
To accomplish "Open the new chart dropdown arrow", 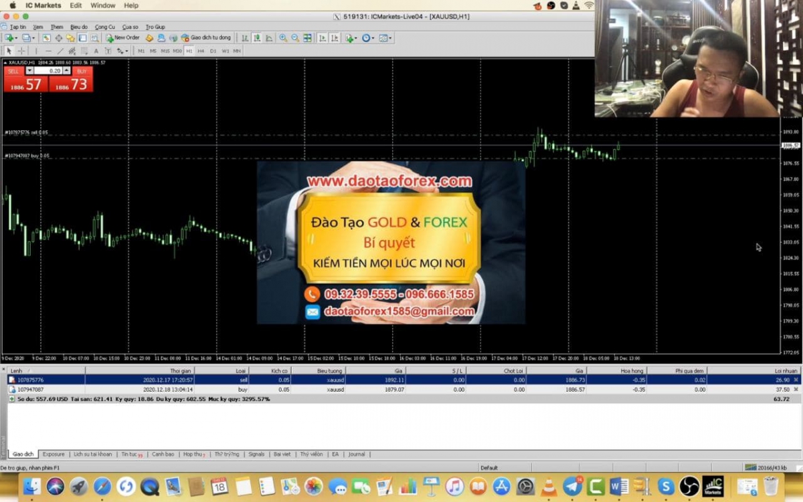I will tap(15, 37).
